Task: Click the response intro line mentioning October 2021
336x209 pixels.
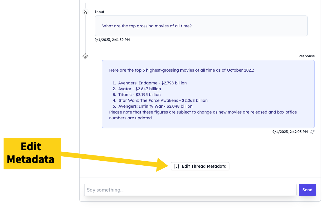Action: pyautogui.click(x=182, y=70)
